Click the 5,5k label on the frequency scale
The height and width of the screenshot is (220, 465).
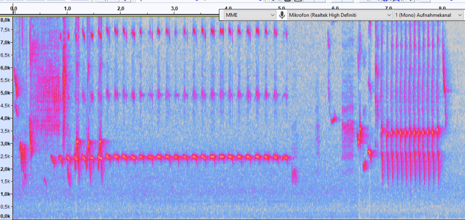click(x=6, y=80)
